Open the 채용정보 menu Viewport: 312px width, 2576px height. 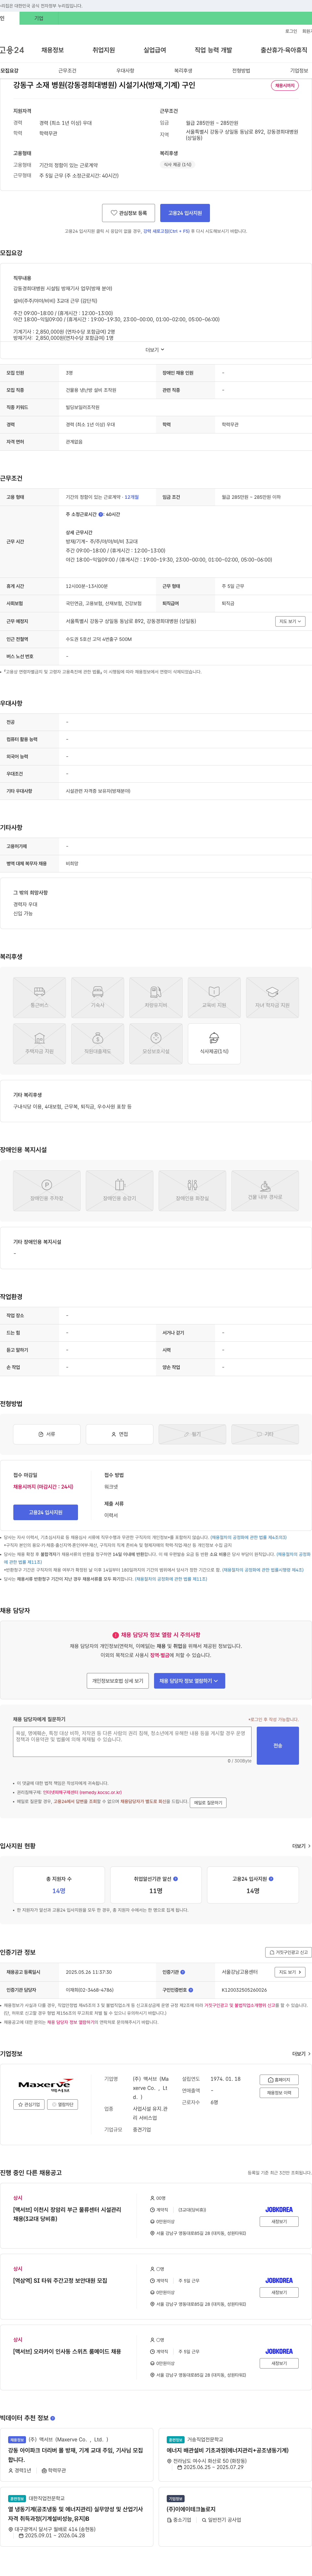(52, 50)
